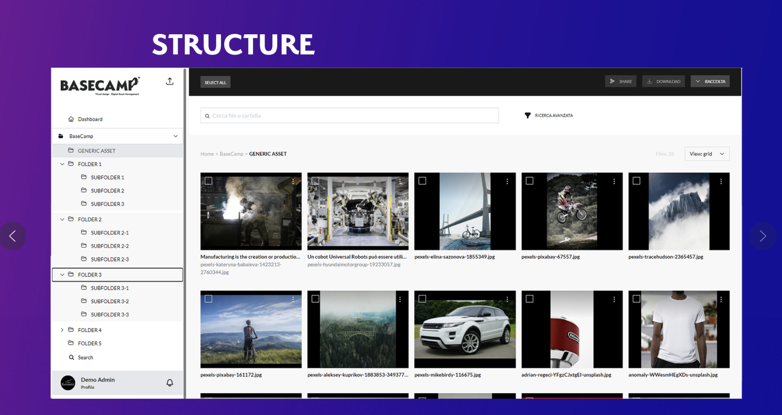Collapse FOLDER 1 in the sidebar

(62, 164)
